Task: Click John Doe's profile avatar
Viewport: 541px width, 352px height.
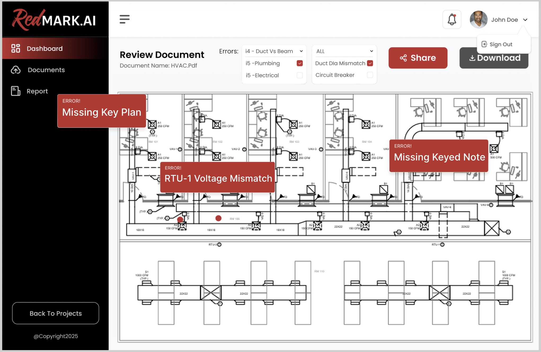Action: [478, 20]
